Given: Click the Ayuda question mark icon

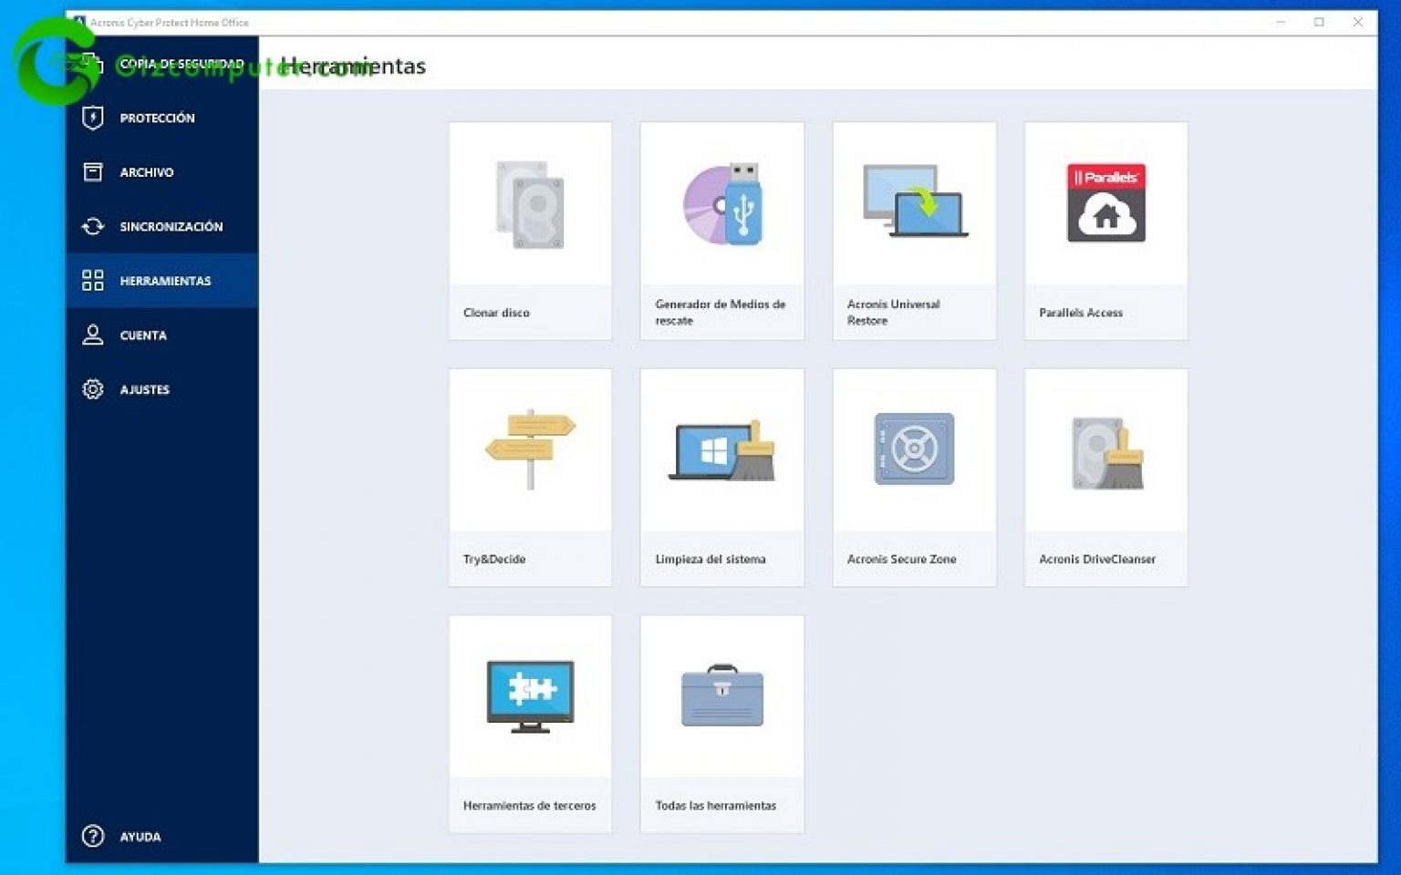Looking at the screenshot, I should (x=93, y=836).
